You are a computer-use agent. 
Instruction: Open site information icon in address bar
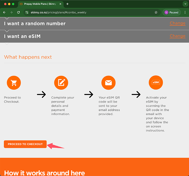pos(27,12)
